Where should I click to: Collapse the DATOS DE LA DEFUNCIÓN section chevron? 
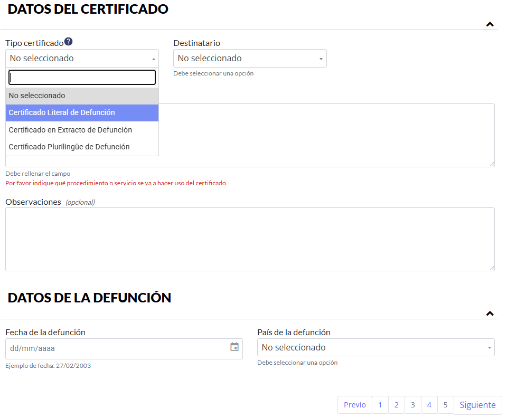pos(490,313)
